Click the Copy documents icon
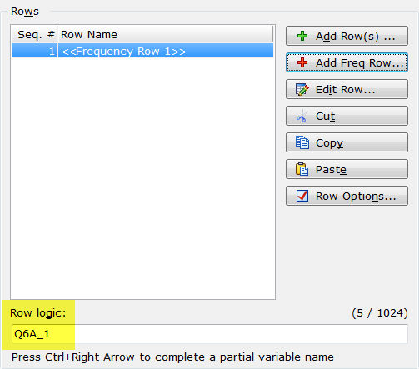This screenshot has width=419, height=369. [302, 142]
